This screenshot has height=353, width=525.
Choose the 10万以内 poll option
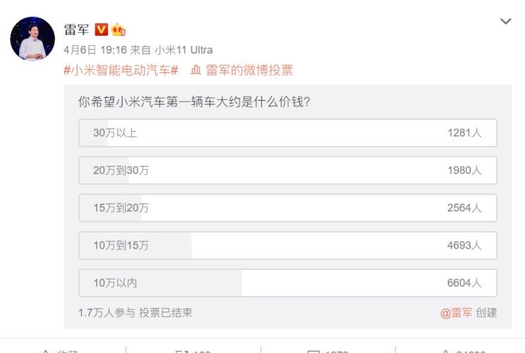point(288,283)
